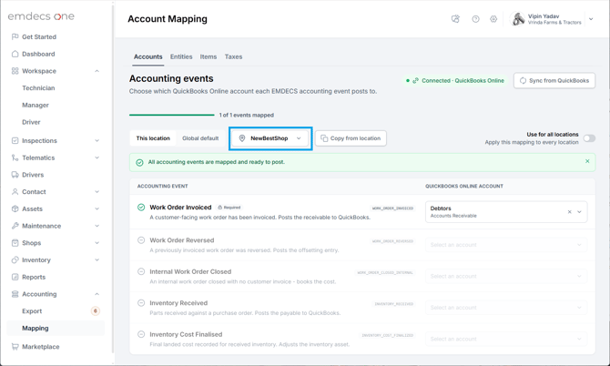Click the Accounting stack icon

click(15, 294)
